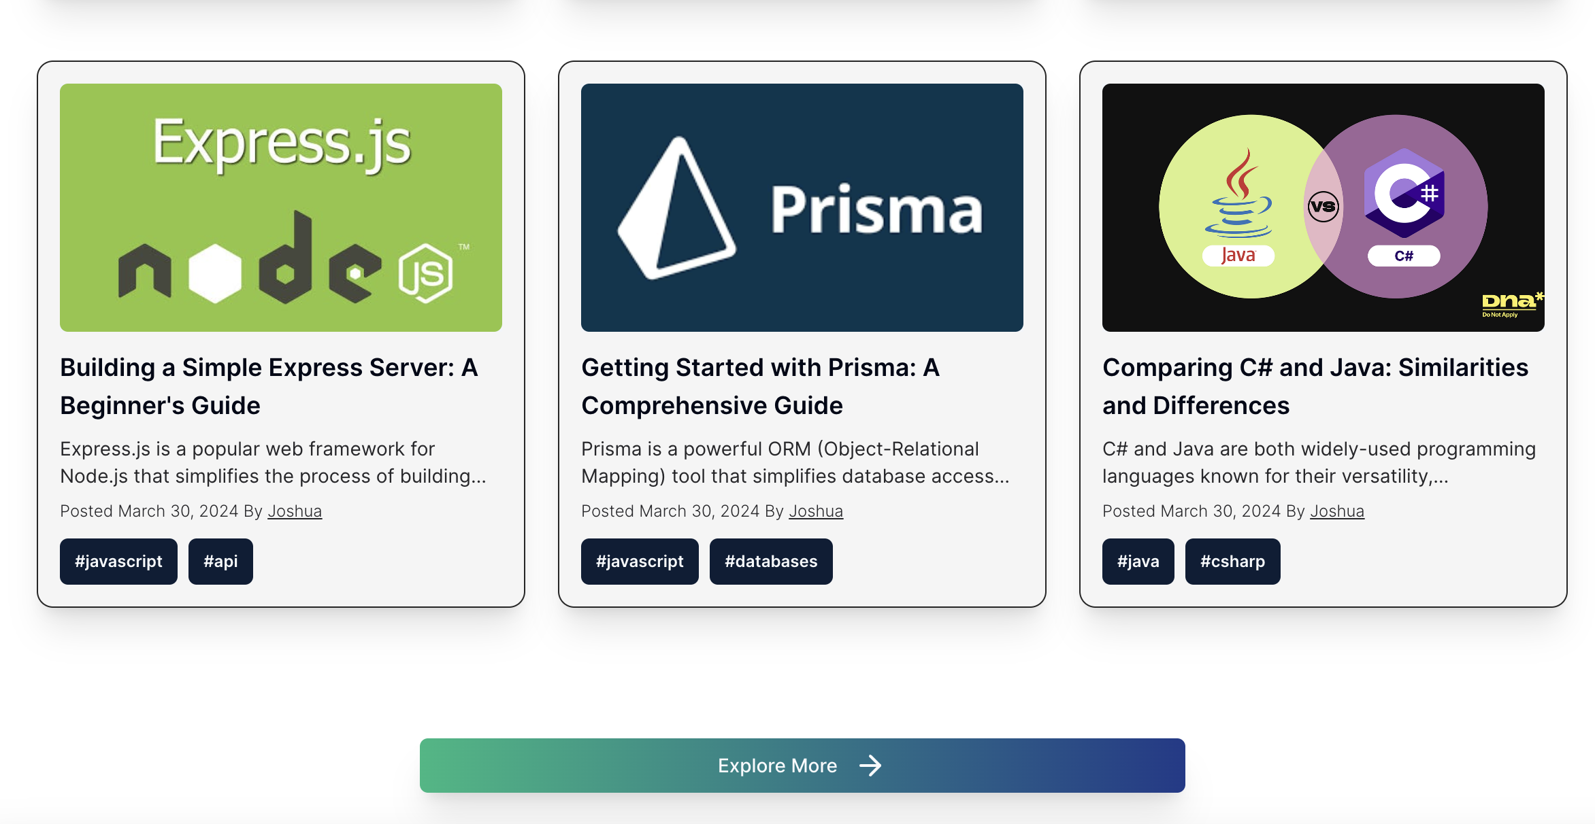The width and height of the screenshot is (1595, 824).
Task: Visit Joshua's profile on the Express post
Action: tap(295, 511)
